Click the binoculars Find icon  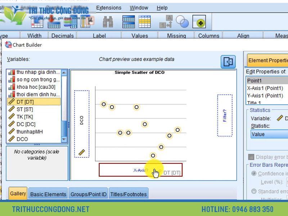108,22
